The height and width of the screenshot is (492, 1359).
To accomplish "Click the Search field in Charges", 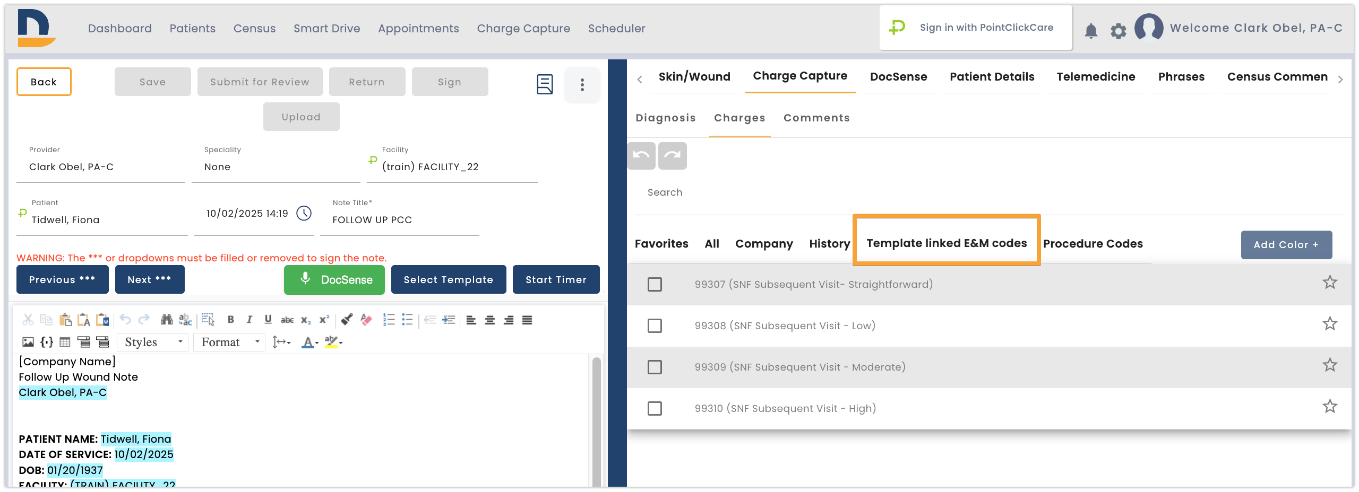I will (988, 192).
